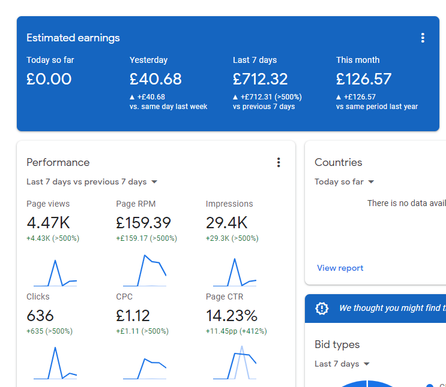
Task: Click the Impressions sparkline chart
Action: 235,272
